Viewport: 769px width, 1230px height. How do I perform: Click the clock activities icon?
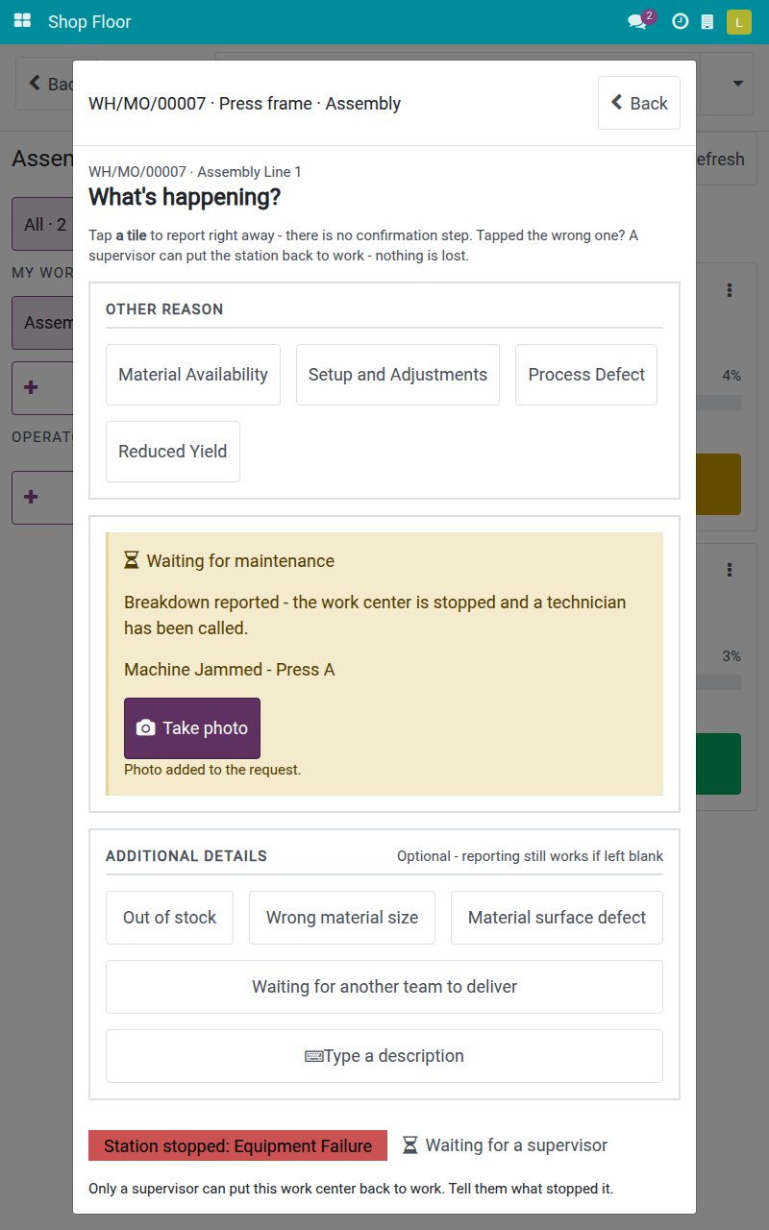pos(680,21)
